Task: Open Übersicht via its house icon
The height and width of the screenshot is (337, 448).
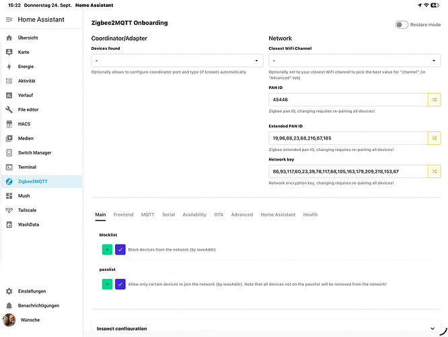Action: pyautogui.click(x=9, y=38)
